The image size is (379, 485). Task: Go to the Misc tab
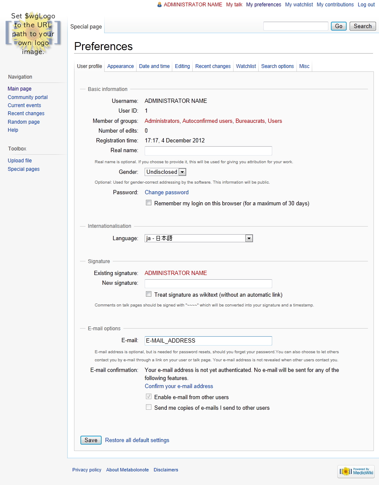[304, 66]
